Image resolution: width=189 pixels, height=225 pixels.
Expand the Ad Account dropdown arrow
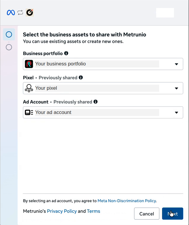pyautogui.click(x=176, y=112)
